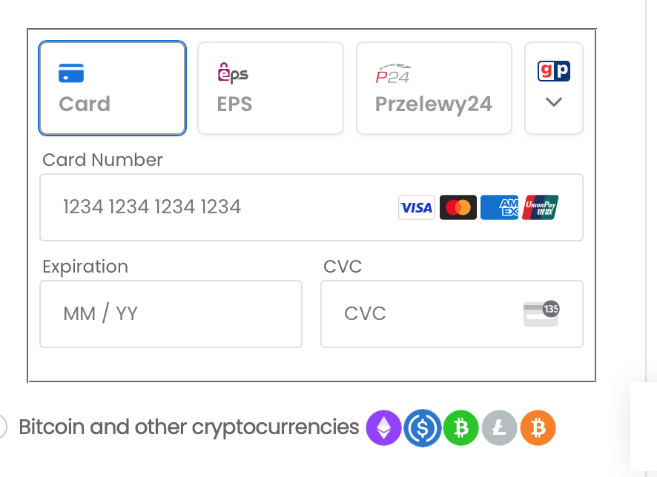Click the American Express logo
This screenshot has height=477, width=657.
pyautogui.click(x=499, y=208)
